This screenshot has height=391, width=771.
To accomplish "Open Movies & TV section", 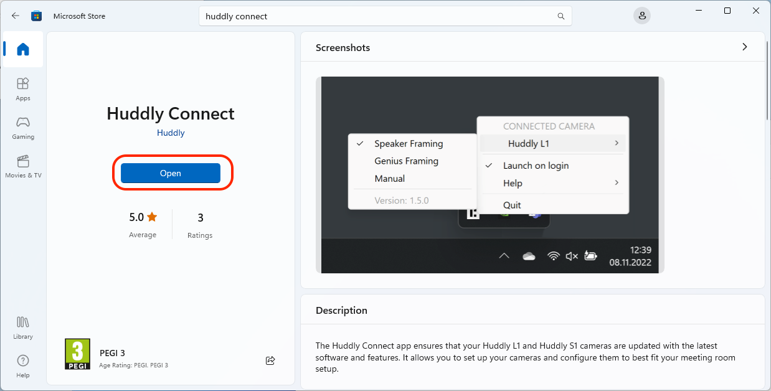I will [x=23, y=166].
